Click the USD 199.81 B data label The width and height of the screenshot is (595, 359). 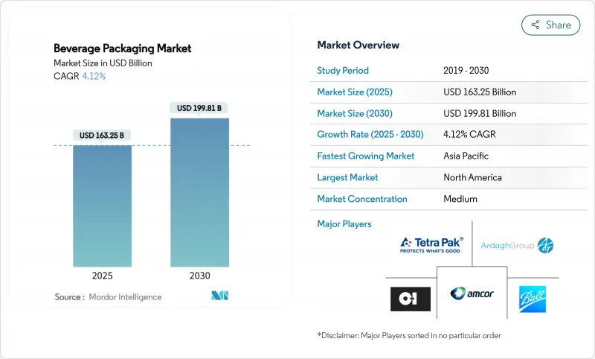click(199, 108)
